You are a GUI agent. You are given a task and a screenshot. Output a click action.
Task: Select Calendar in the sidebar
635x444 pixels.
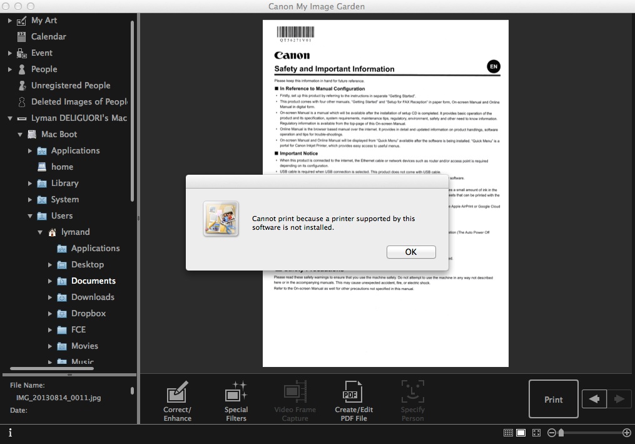48,37
